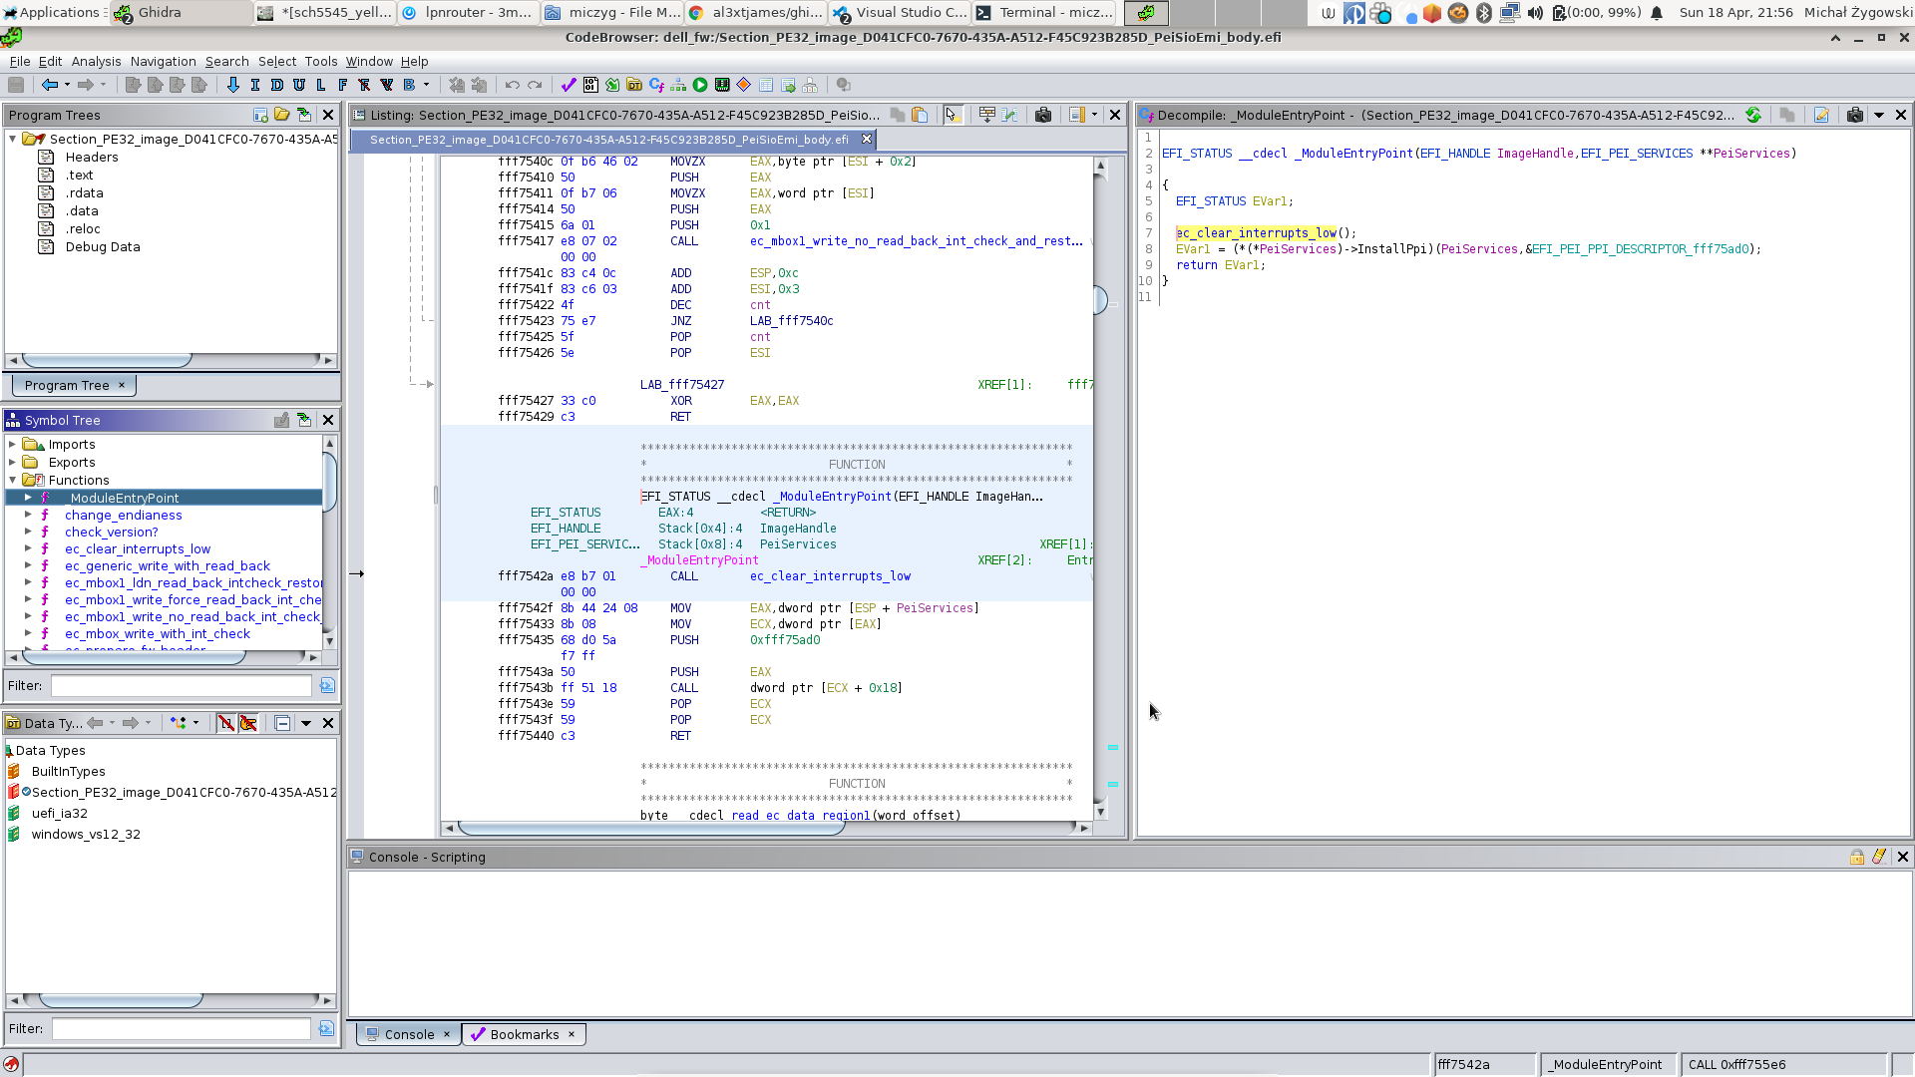Export decompiler notepad edit icon
Screen dimensions: 1915x1077
click(1821, 115)
